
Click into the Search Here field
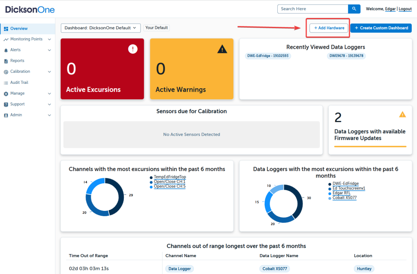point(312,9)
